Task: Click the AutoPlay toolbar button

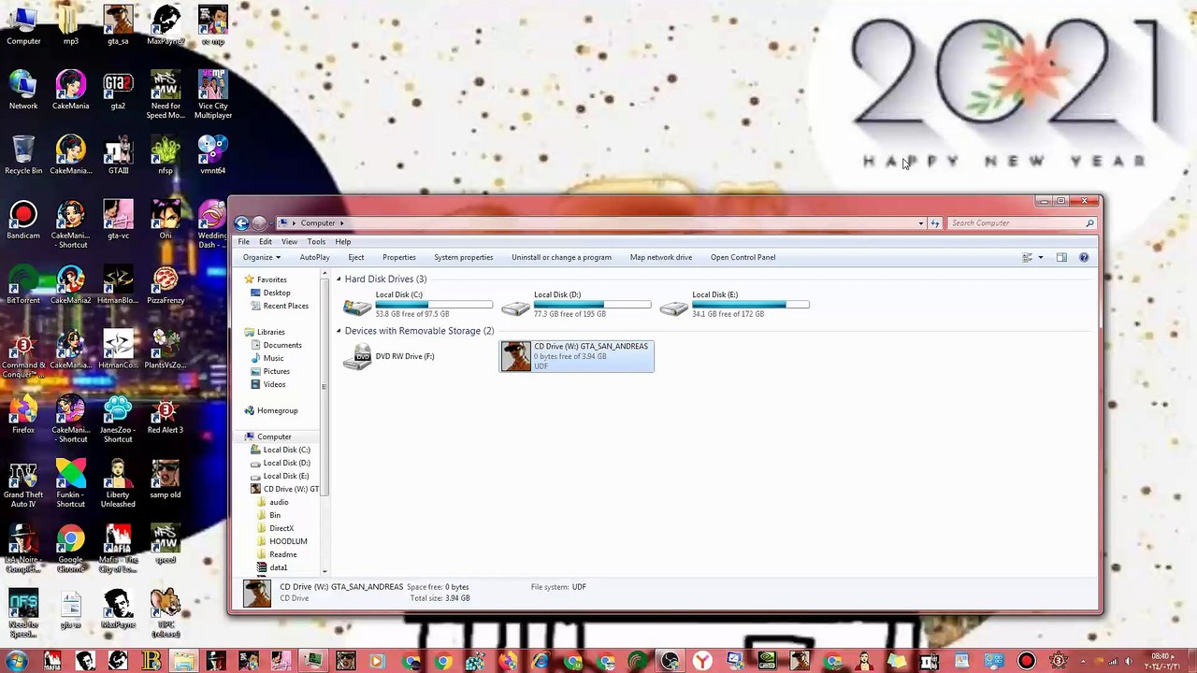Action: 314,257
